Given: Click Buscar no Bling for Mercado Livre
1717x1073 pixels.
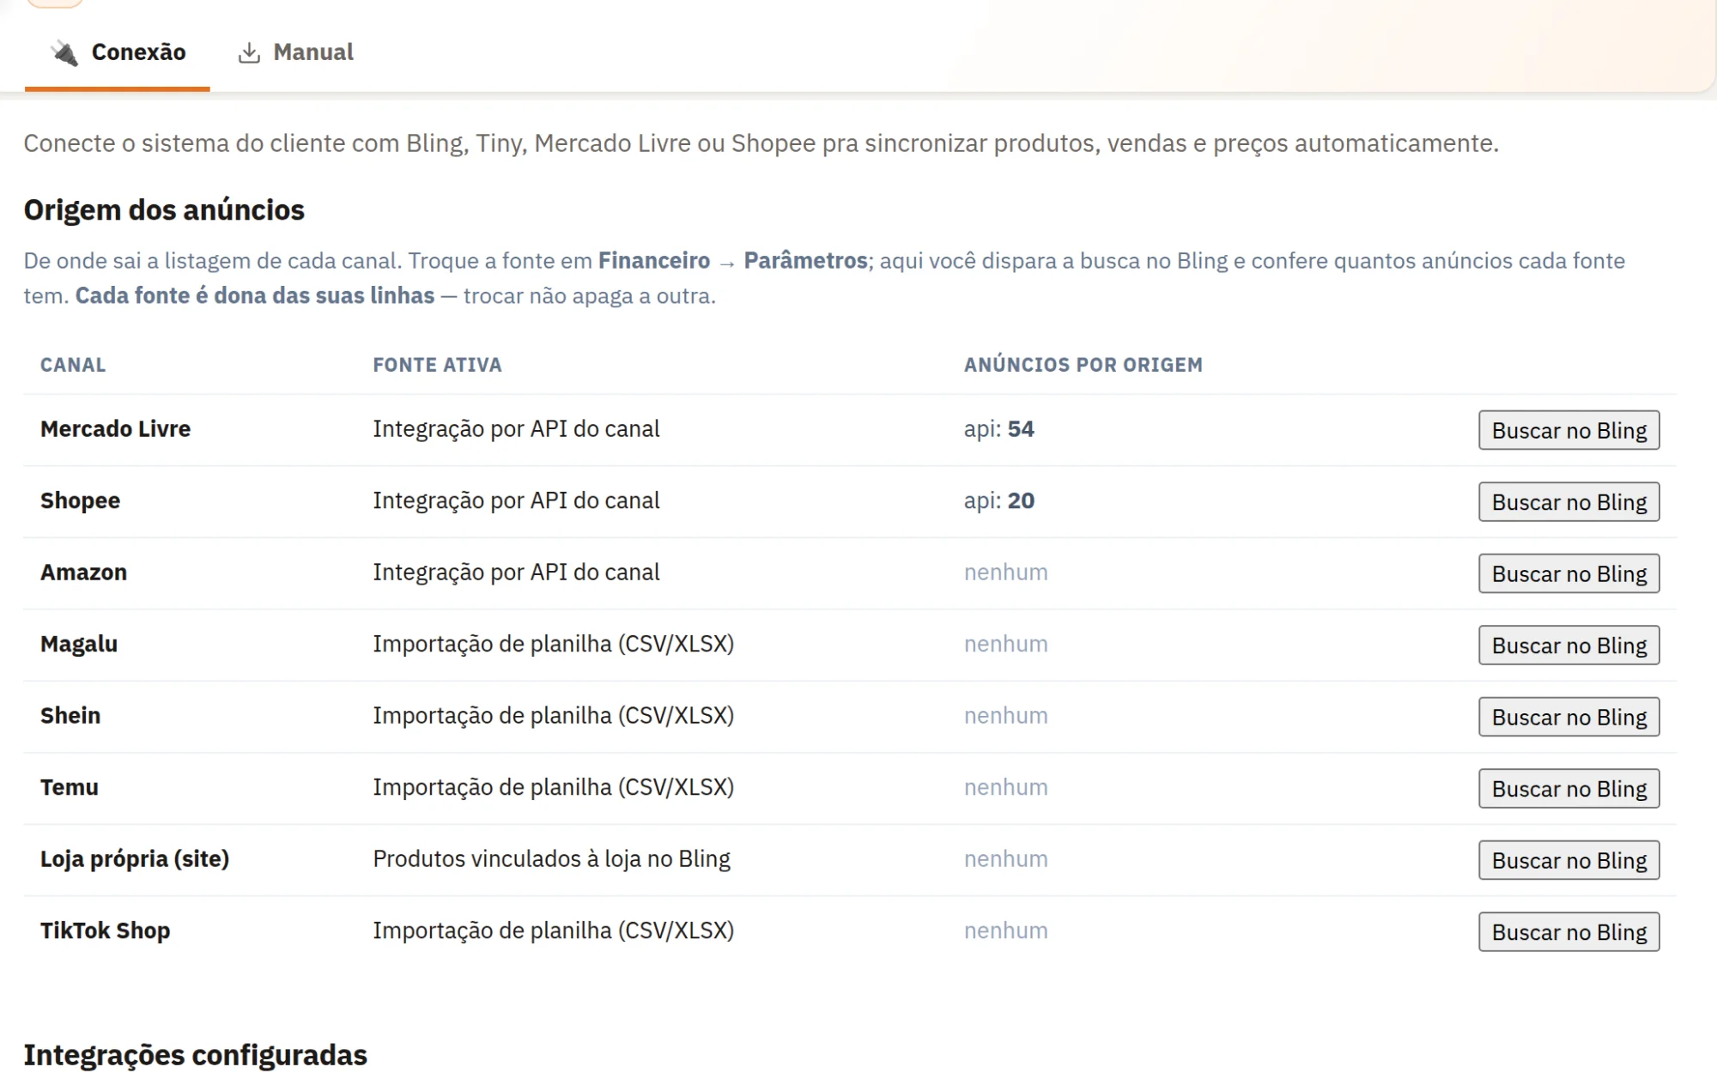Looking at the screenshot, I should point(1568,430).
